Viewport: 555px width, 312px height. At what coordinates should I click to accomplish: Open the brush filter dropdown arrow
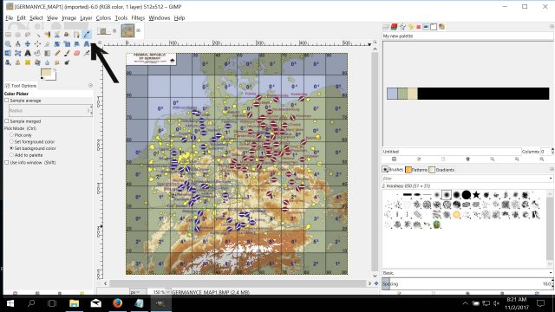tap(551, 179)
